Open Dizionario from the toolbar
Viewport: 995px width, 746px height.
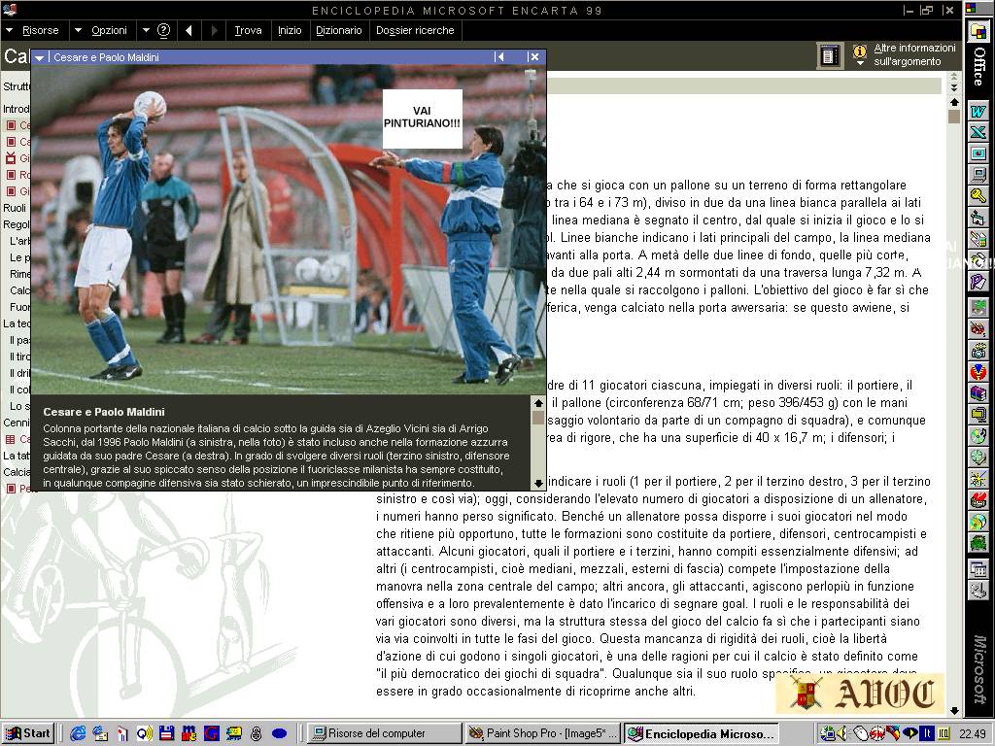coord(339,30)
